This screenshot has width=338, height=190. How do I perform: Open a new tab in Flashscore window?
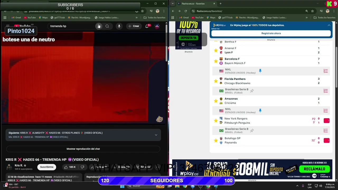tap(220, 4)
